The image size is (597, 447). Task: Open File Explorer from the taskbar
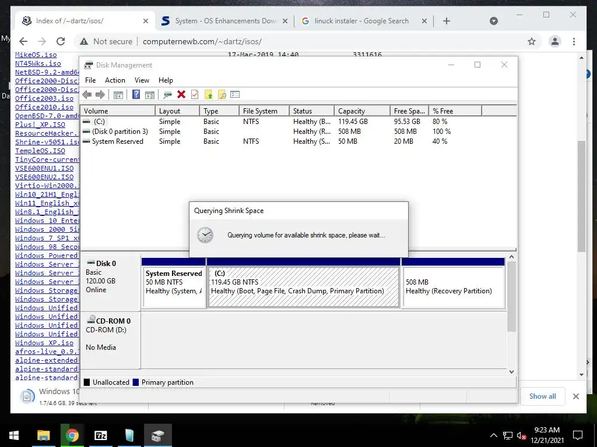pyautogui.click(x=43, y=435)
